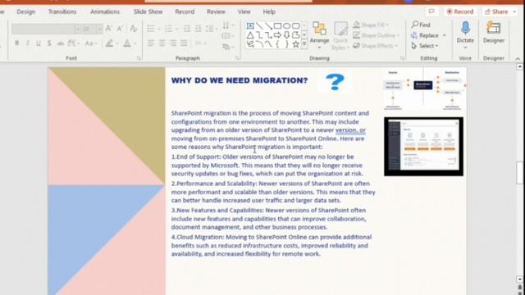Image resolution: width=525 pixels, height=295 pixels.
Task: Select the Rounded Rectangle shape
Action: tap(295, 25)
